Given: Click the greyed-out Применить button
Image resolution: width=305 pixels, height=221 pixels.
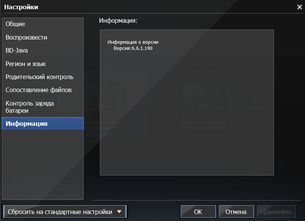Looking at the screenshot, I should 276,212.
